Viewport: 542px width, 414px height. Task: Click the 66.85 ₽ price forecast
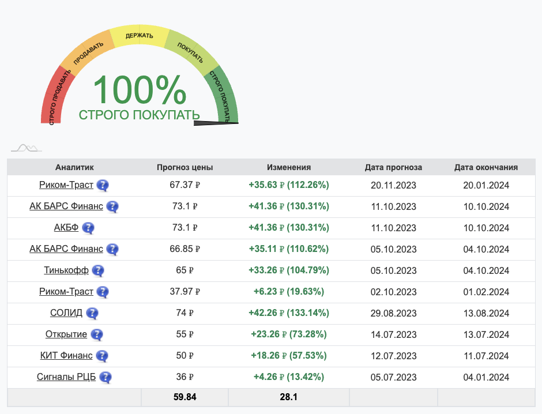coord(185,249)
